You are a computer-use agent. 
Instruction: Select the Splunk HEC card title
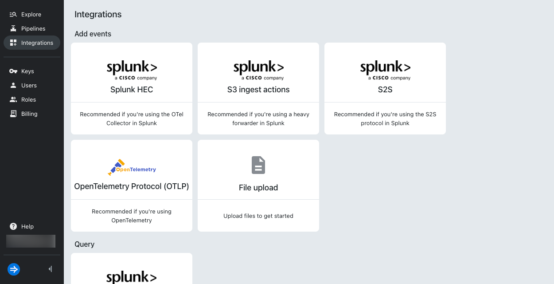(x=132, y=90)
